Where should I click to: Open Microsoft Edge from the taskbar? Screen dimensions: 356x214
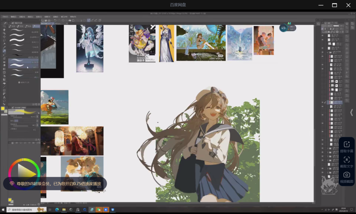point(57,209)
